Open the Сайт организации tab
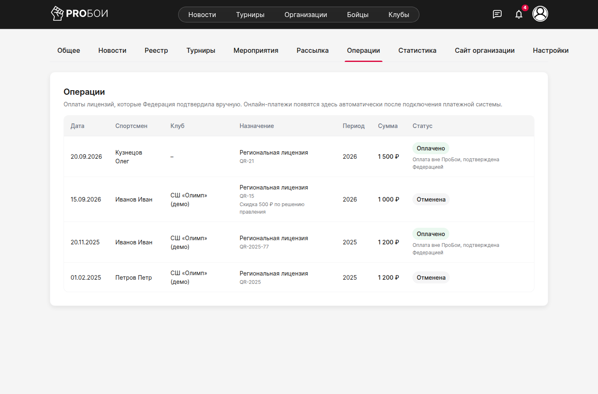The image size is (598, 394). [x=485, y=50]
